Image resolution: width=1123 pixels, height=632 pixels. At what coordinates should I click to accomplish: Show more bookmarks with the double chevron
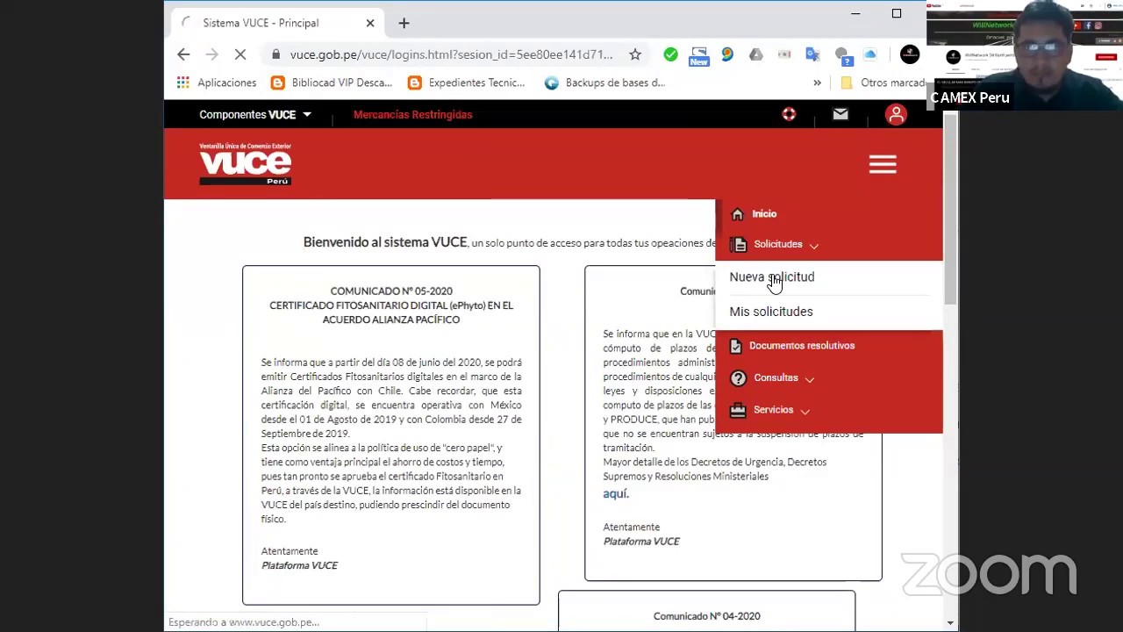tap(817, 83)
